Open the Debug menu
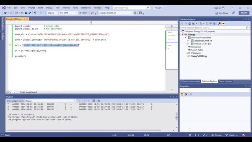252x142 pixels. (x=49, y=8)
